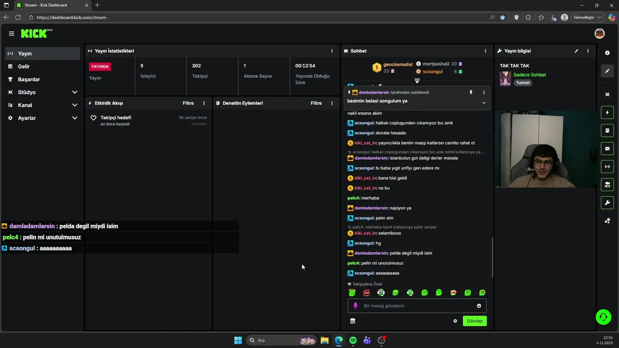Open Filtre in Denetim Eylemleri panel
This screenshot has height=348, width=619.
tap(316, 103)
